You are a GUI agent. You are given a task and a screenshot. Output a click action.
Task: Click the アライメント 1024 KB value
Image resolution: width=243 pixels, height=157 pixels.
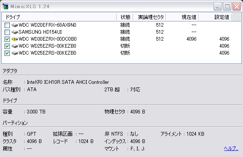tap(195, 134)
